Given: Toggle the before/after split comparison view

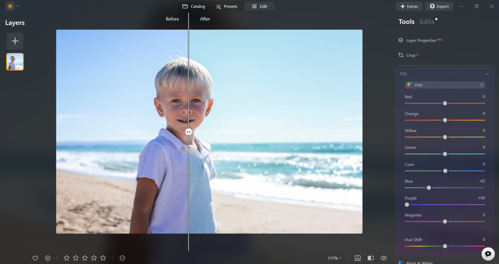Looking at the screenshot, I should pyautogui.click(x=371, y=258).
